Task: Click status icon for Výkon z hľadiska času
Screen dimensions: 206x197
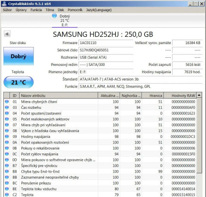Action: tap(7, 131)
